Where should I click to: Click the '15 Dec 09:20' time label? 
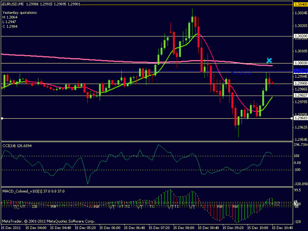pyautogui.click(x=233, y=228)
